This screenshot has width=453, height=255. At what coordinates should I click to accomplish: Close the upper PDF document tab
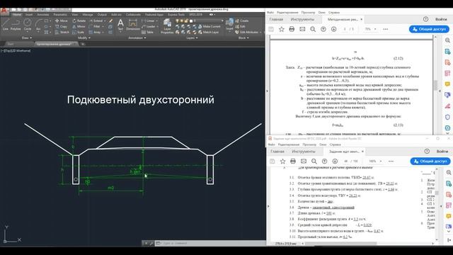click(x=362, y=19)
